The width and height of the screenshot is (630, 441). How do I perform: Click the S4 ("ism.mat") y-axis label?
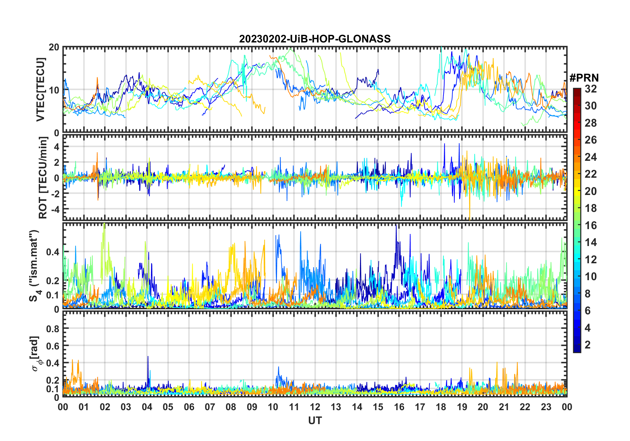point(34,266)
